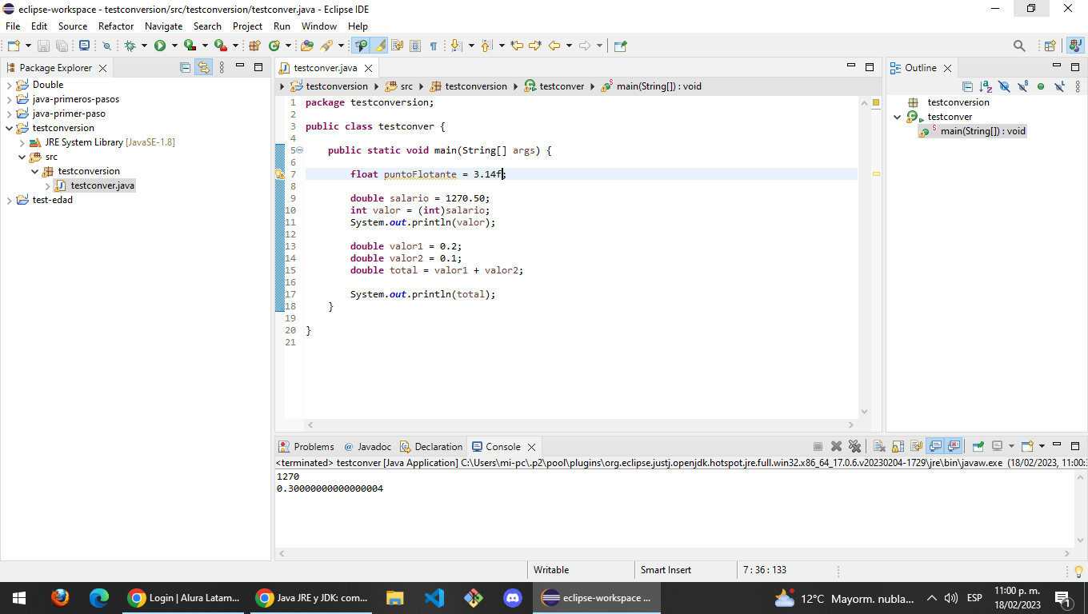Click the magnifier search icon on the toolbar's right side
This screenshot has width=1088, height=614.
[x=1019, y=46]
